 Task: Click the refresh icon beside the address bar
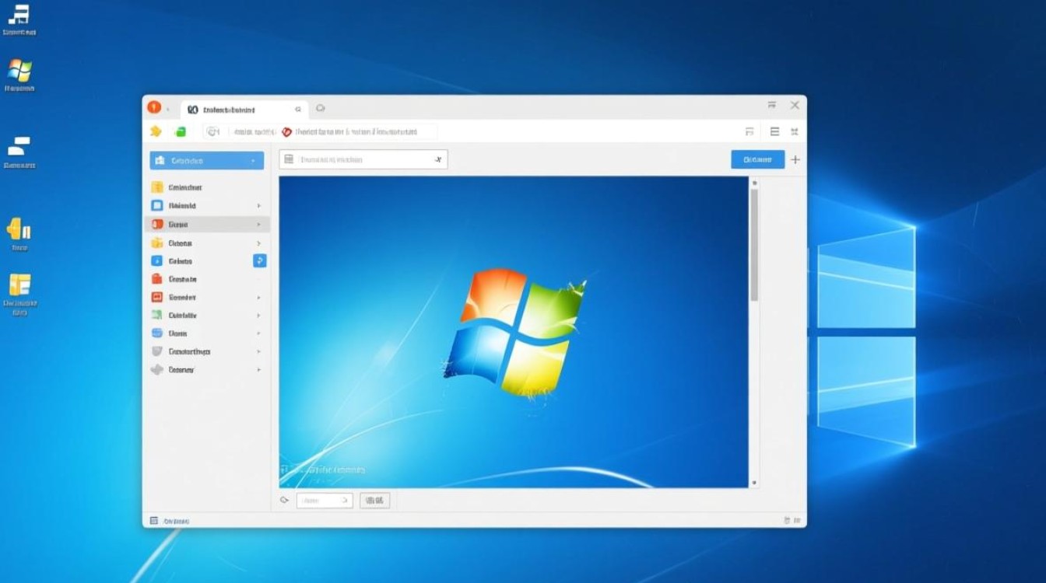click(x=212, y=131)
